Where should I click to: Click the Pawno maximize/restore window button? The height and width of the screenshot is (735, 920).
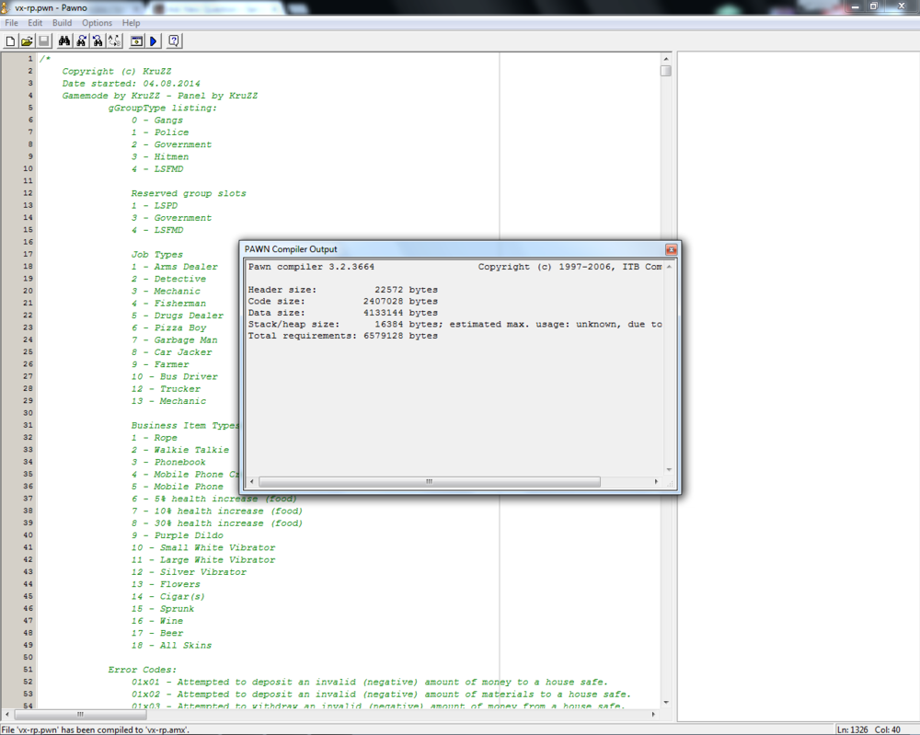tap(874, 6)
